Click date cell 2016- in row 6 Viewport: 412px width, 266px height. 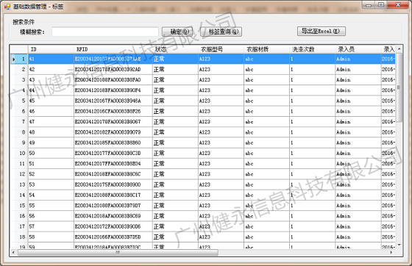click(388, 112)
